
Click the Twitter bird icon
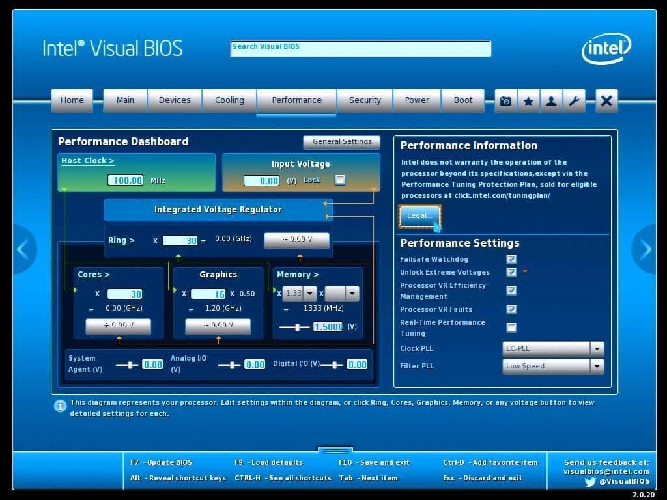590,482
